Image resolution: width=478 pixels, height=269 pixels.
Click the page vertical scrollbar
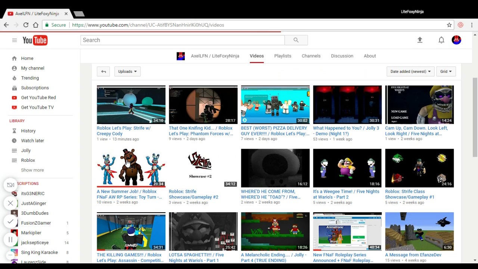pyautogui.click(x=475, y=117)
